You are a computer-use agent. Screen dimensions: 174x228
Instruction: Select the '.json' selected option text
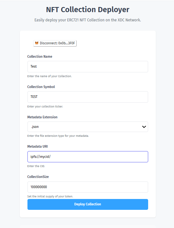coord(35,127)
